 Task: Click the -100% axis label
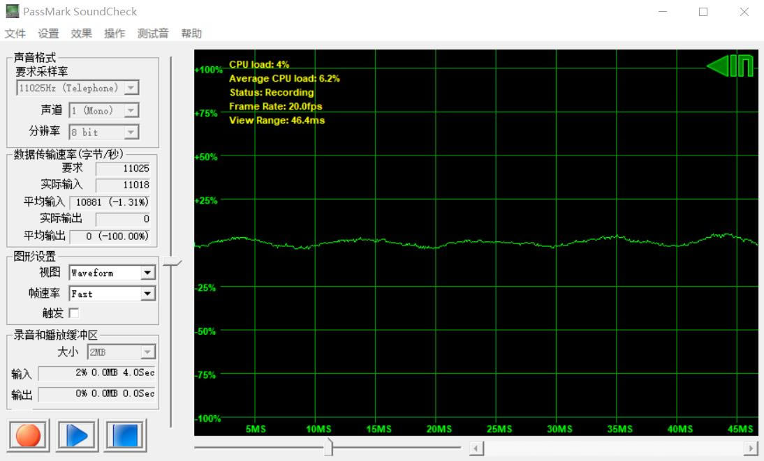click(x=209, y=418)
